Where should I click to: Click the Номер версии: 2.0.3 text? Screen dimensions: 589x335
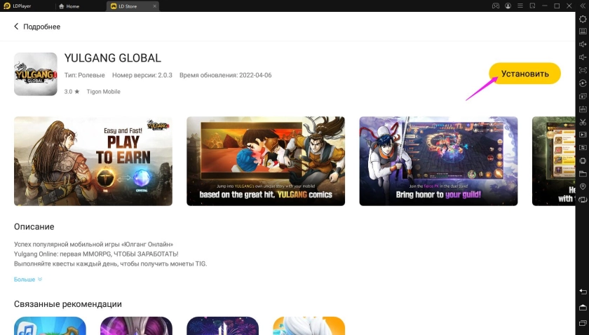click(x=142, y=75)
